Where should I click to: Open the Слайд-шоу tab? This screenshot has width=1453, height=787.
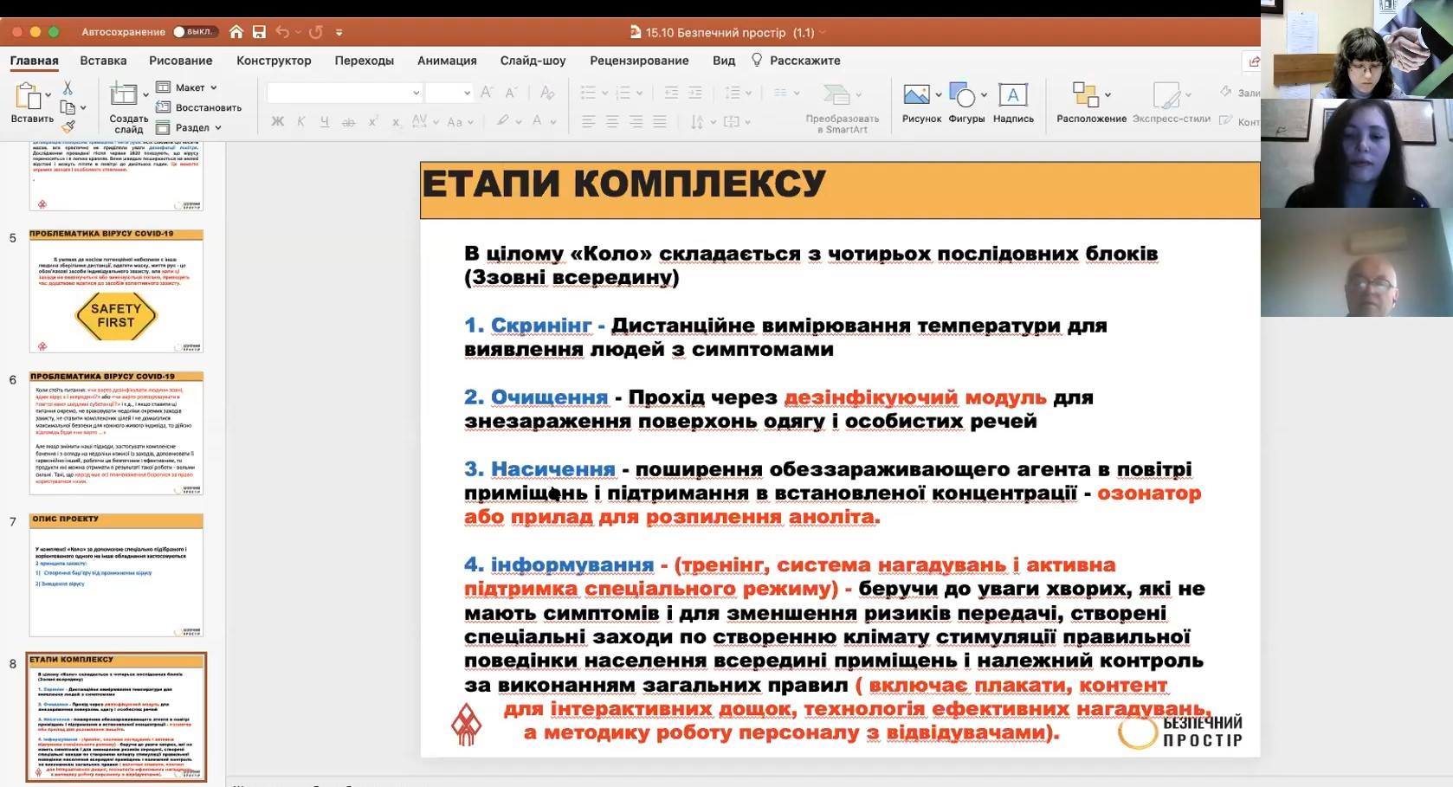click(533, 61)
